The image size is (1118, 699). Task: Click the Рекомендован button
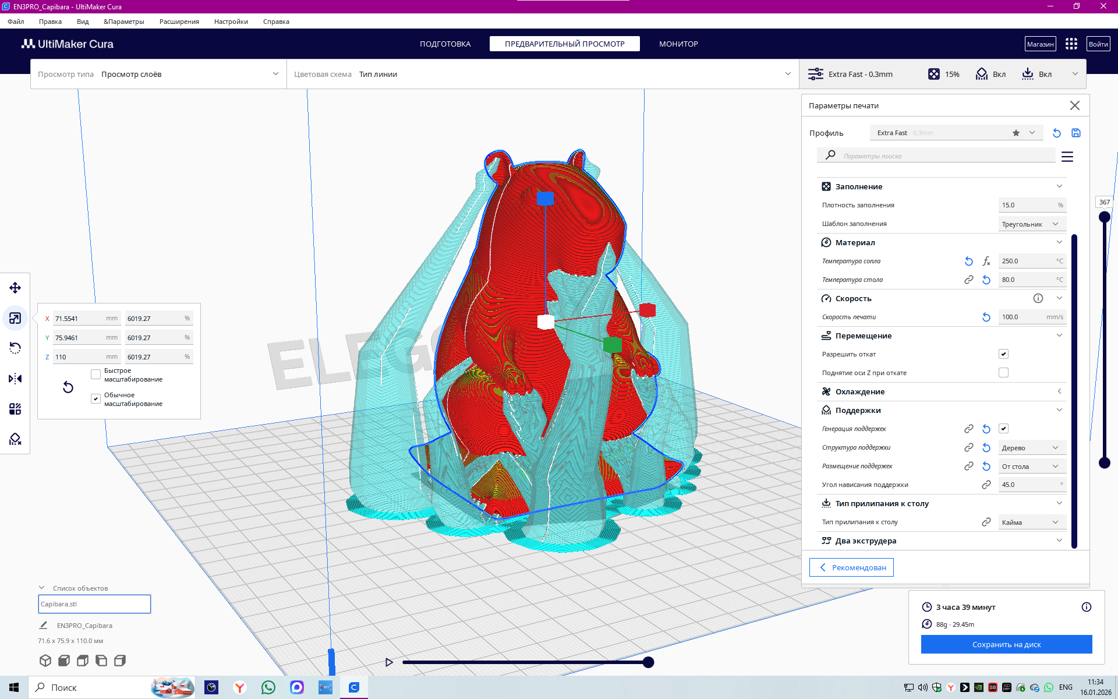click(851, 567)
